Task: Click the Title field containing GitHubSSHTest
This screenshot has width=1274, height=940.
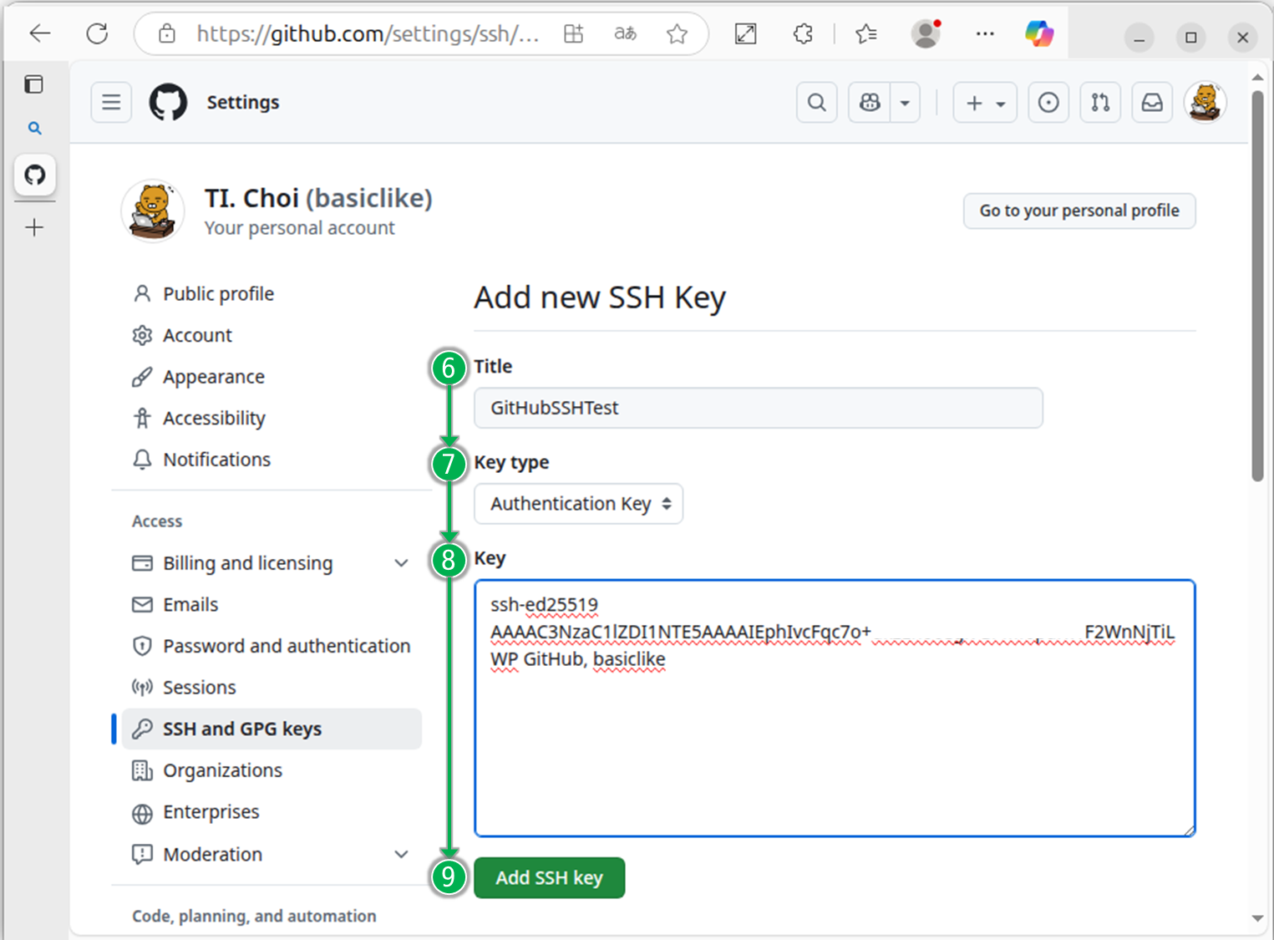Action: tap(759, 408)
